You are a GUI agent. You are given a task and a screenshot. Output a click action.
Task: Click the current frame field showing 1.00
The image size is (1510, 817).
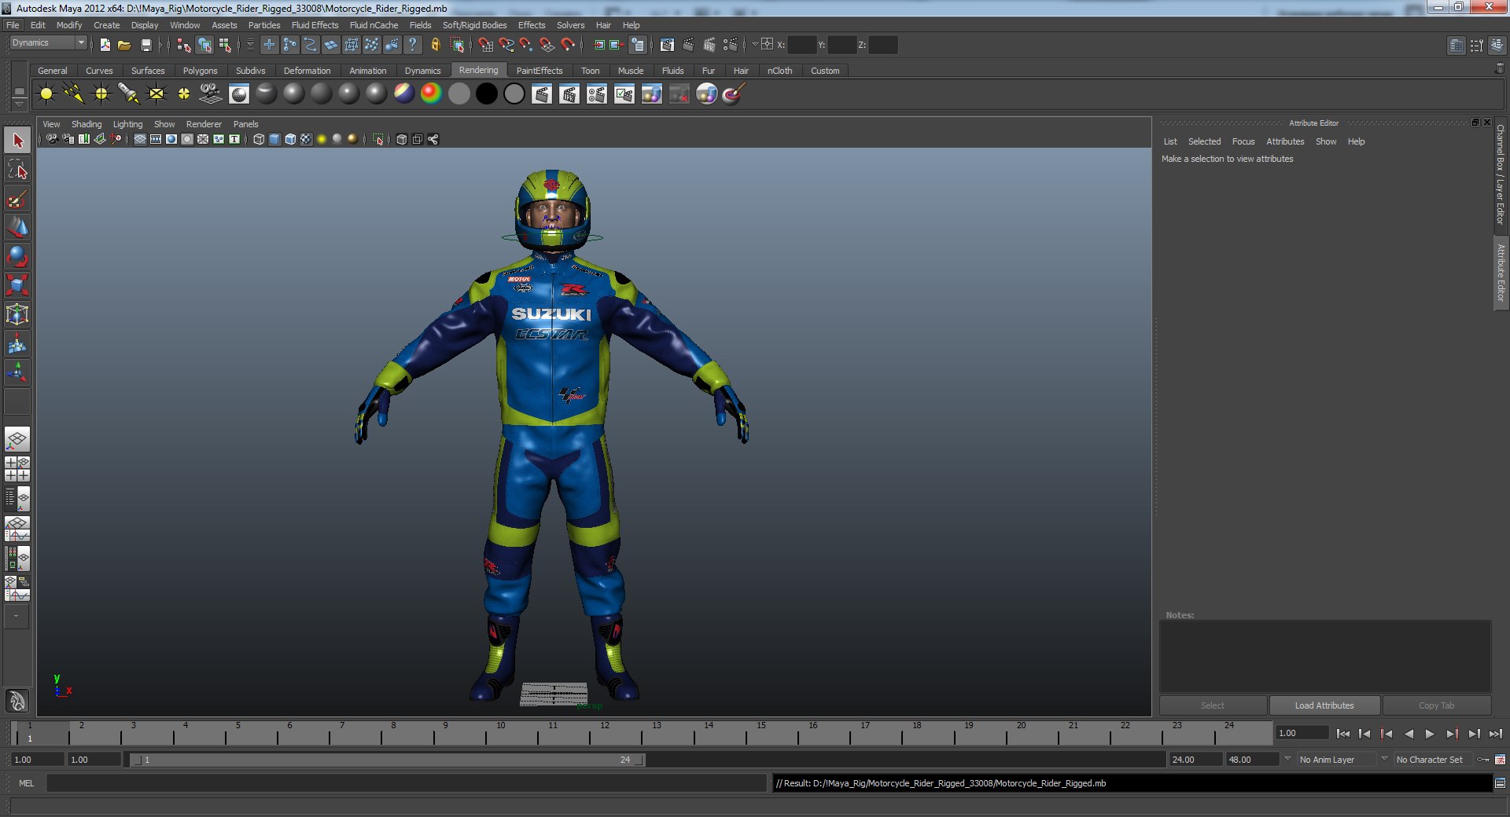coord(1302,733)
